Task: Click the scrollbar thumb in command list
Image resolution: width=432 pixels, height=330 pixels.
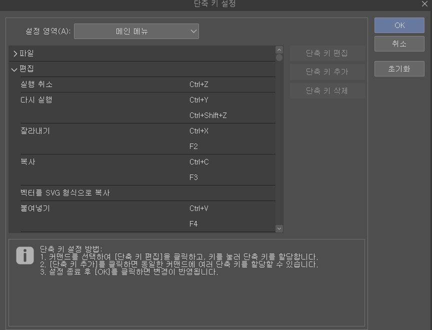Action: [x=279, y=57]
